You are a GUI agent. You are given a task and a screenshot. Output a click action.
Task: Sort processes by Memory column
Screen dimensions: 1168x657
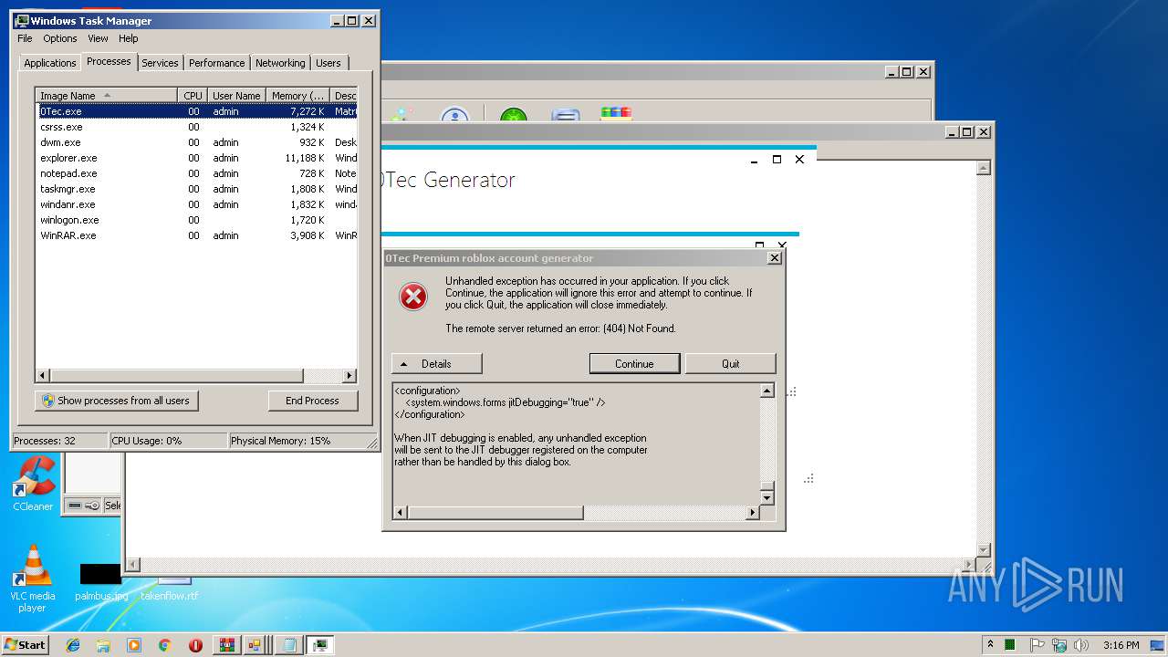tap(298, 95)
